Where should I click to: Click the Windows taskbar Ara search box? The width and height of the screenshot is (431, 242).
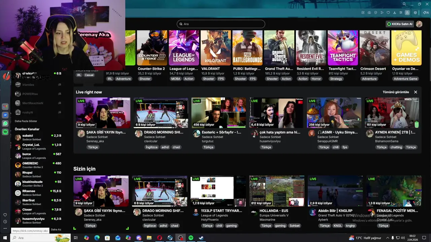[x=40, y=238]
